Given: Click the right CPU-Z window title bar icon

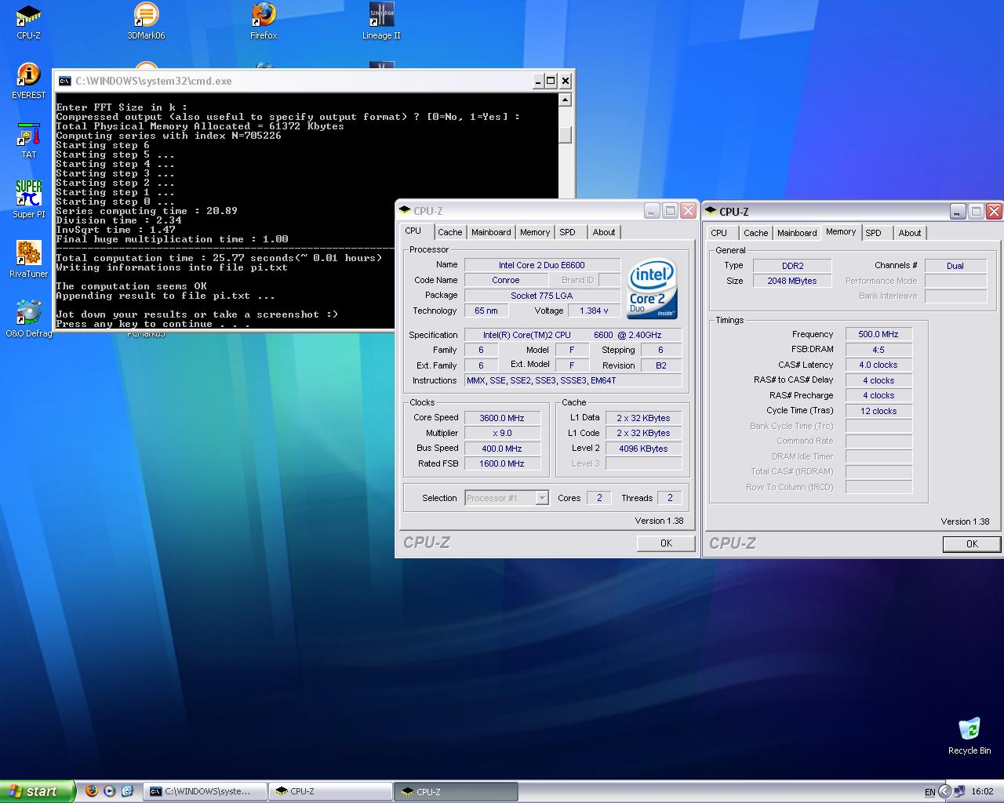Looking at the screenshot, I should tap(711, 211).
